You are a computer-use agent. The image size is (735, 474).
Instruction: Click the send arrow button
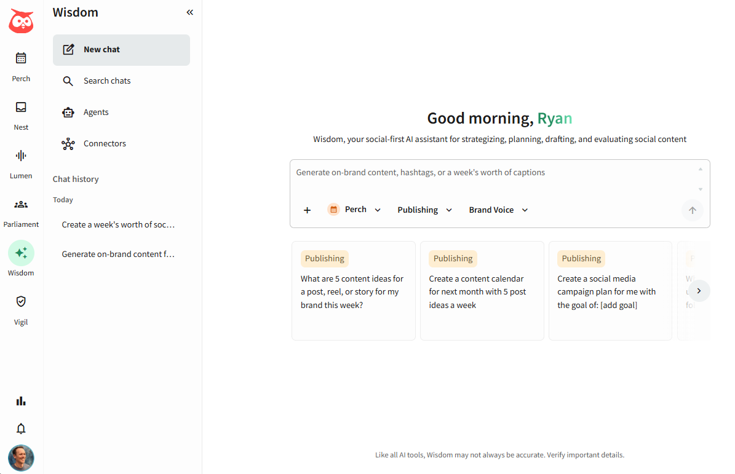[x=693, y=210]
